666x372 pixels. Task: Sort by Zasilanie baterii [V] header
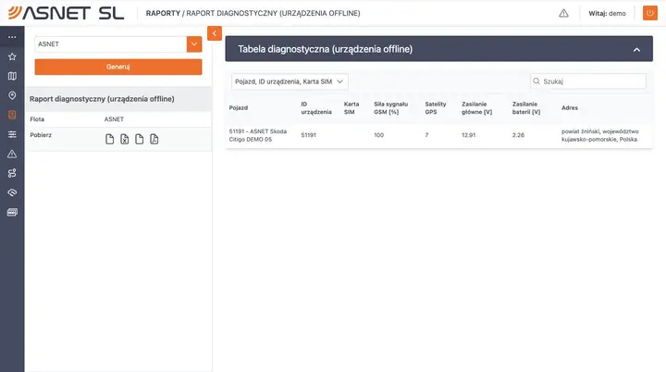coord(526,108)
